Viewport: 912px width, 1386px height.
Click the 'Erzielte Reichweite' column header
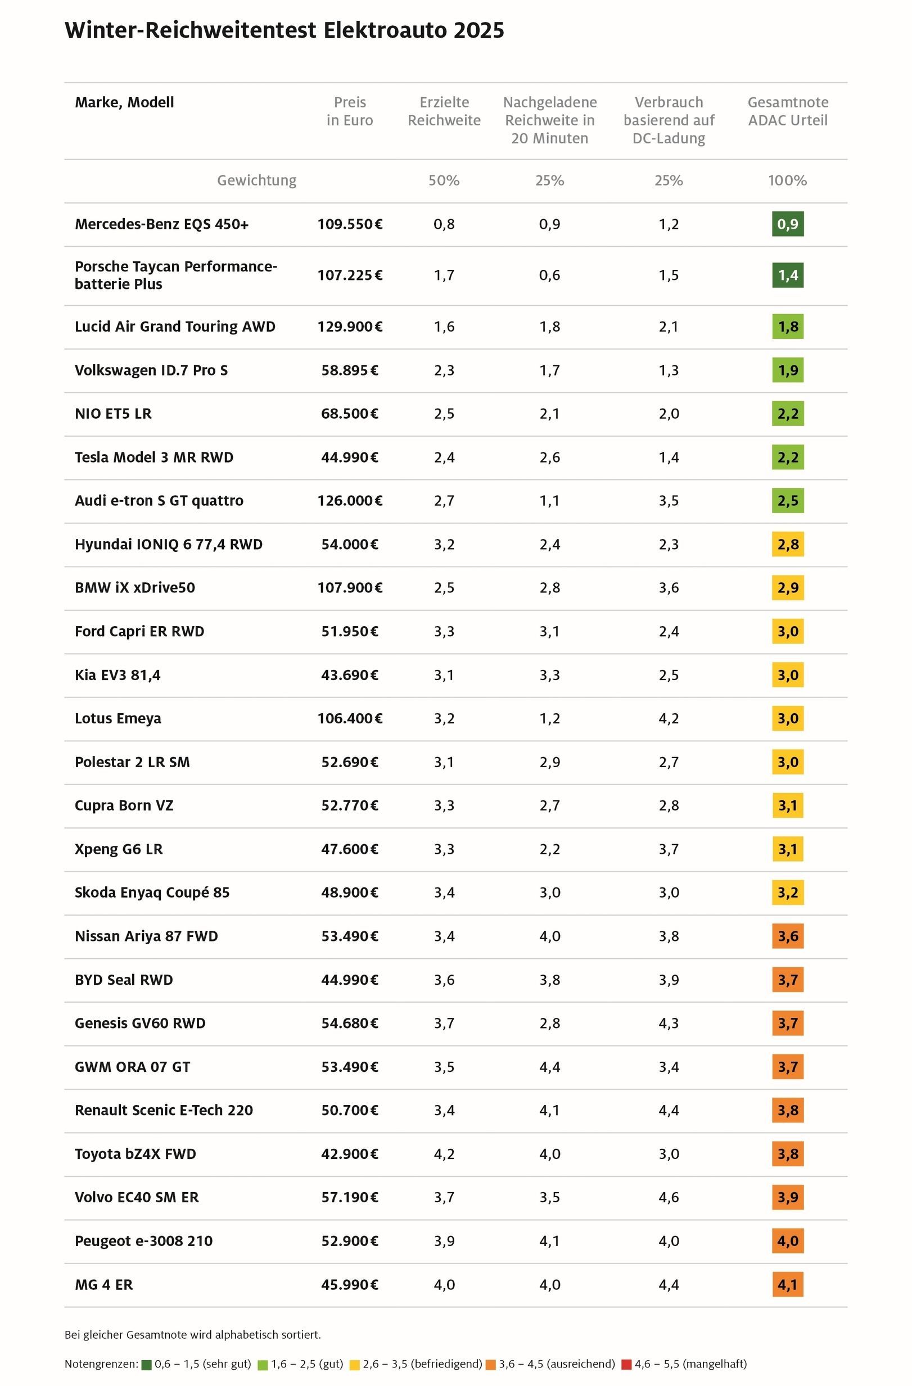(x=444, y=111)
